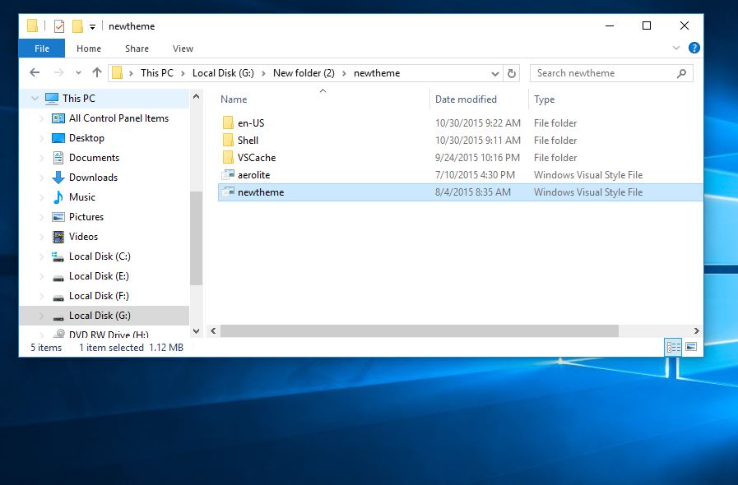
Task: Open the Videos film icon
Action: [58, 237]
